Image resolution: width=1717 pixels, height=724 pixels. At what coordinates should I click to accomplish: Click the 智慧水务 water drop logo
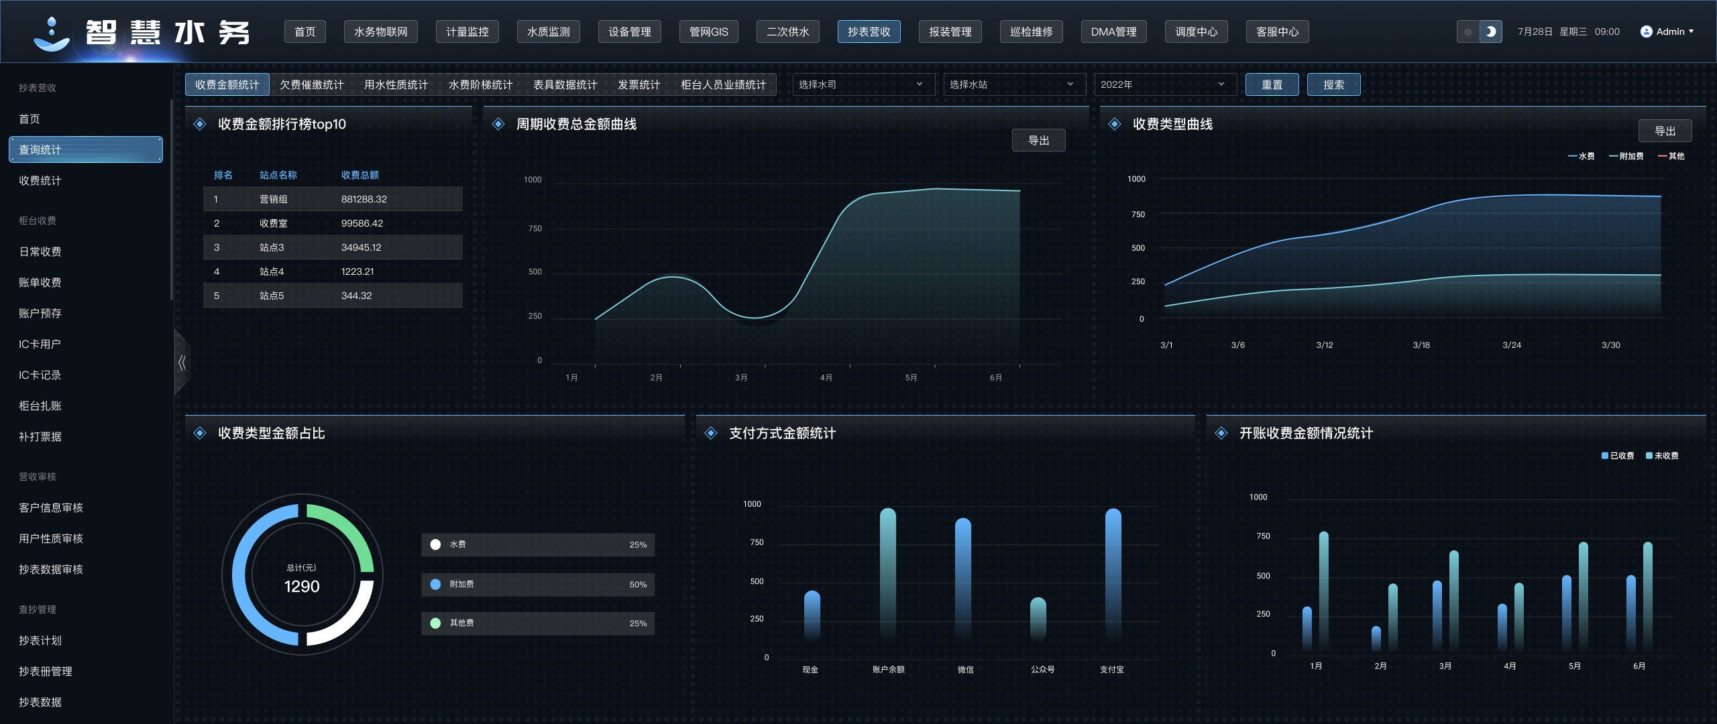tap(52, 34)
